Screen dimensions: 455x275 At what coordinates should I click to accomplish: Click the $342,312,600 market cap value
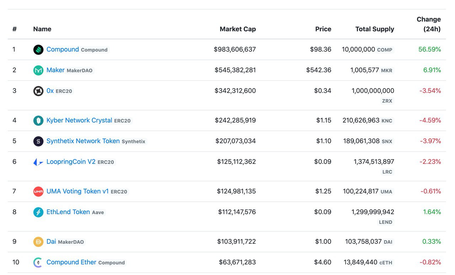pyautogui.click(x=235, y=91)
